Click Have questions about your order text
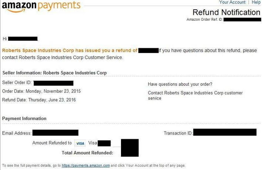 [180, 84]
